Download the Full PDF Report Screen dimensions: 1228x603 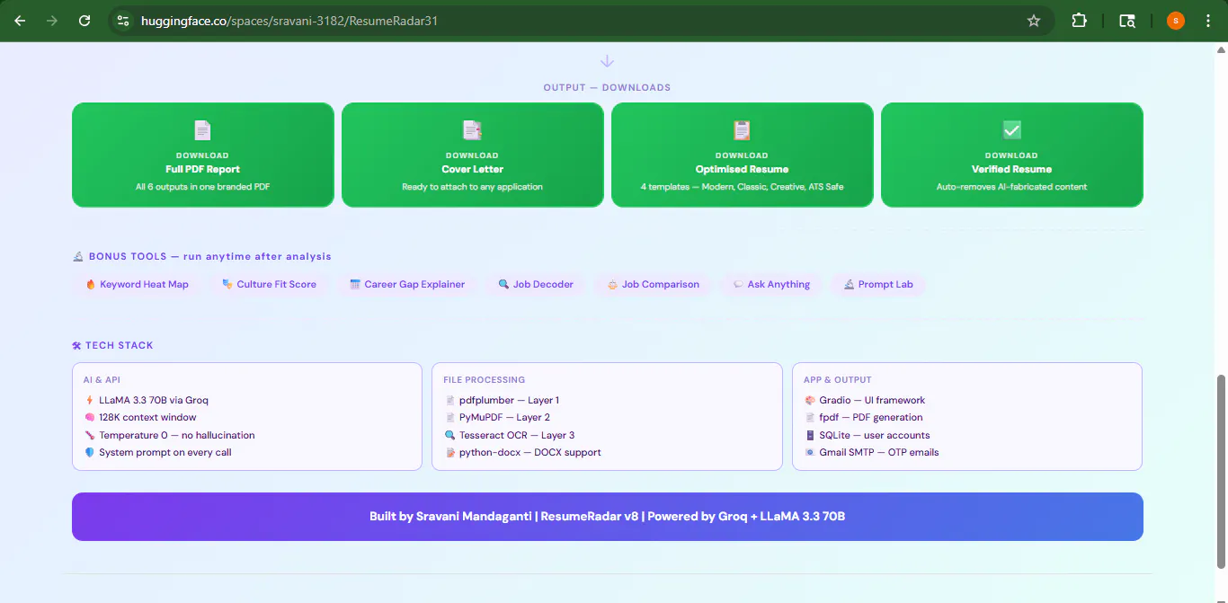[203, 155]
